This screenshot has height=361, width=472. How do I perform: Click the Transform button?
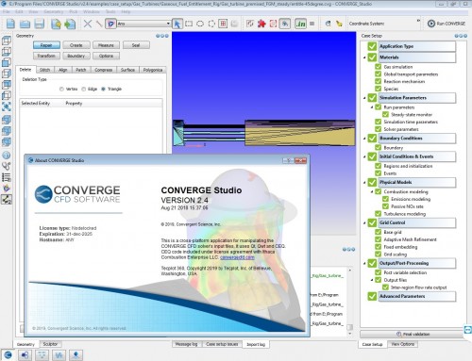(x=46, y=56)
